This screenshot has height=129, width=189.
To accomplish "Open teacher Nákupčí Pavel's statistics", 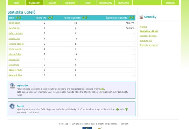I will (15, 70).
